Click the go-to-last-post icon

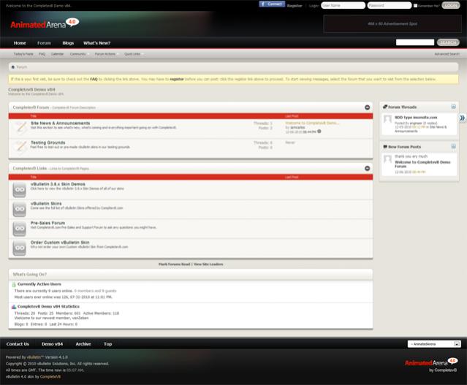319,131
